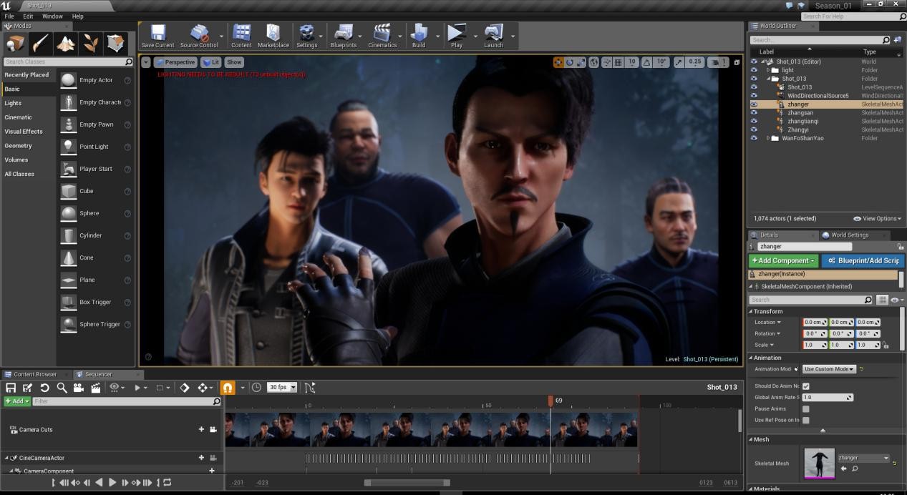Image resolution: width=907 pixels, height=495 pixels.
Task: Click the Sequencer create camera icon
Action: [79, 388]
